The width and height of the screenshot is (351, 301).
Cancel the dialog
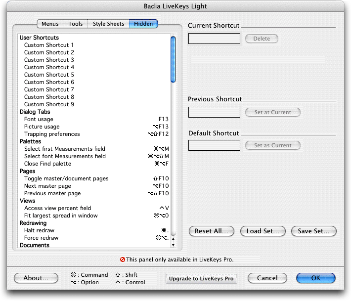click(x=267, y=278)
